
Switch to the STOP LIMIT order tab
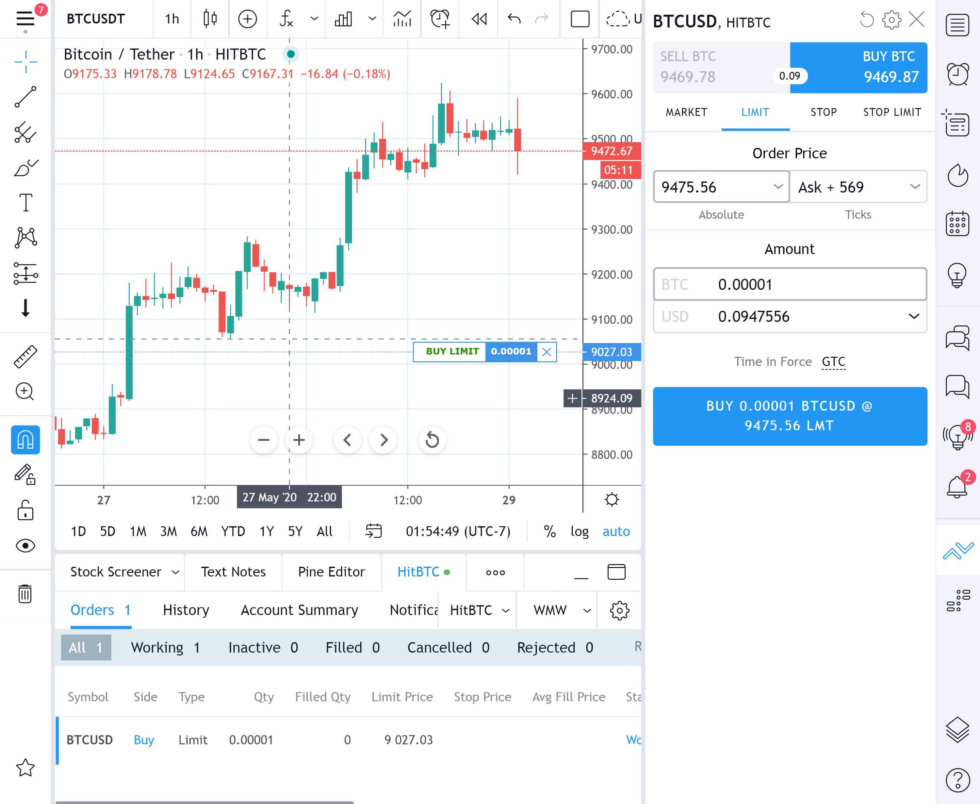[891, 112]
